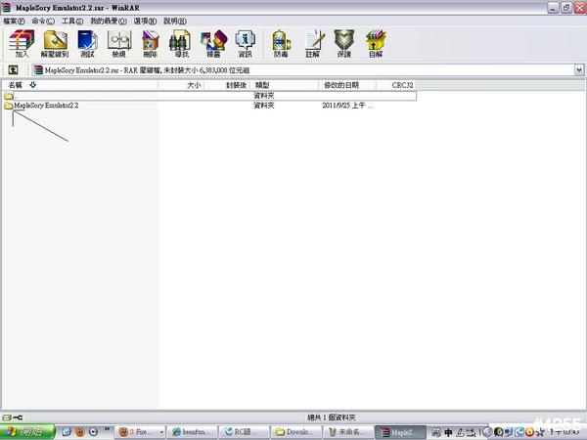
Task: Expand hidden system tray icons arrow
Action: point(487,433)
